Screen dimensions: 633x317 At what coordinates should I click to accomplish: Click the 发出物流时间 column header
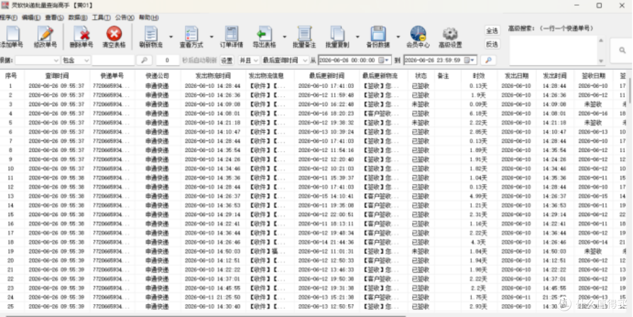click(x=213, y=76)
